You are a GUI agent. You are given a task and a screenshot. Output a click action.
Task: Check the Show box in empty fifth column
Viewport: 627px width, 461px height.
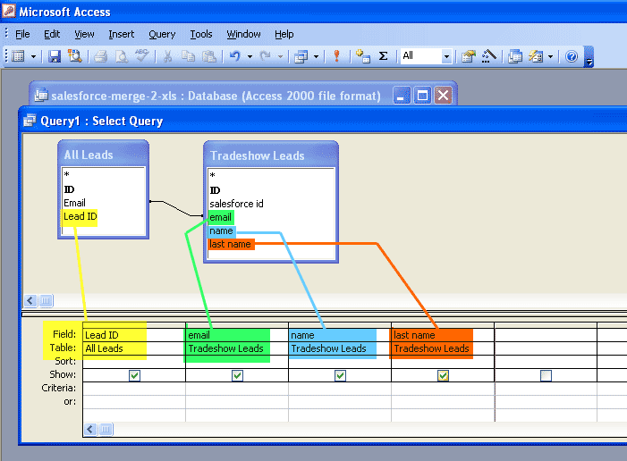pyautogui.click(x=546, y=375)
